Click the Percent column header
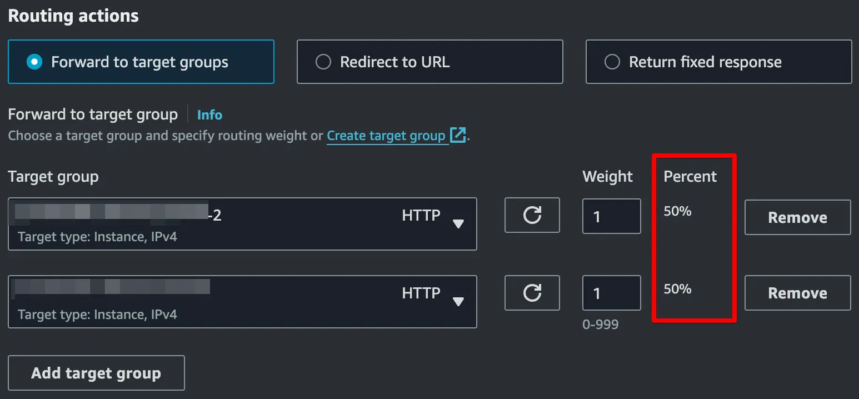 [x=690, y=177]
